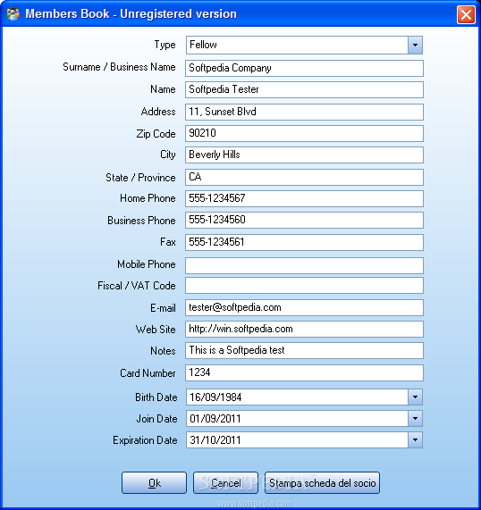
Task: Click the State / Province field
Action: pyautogui.click(x=304, y=177)
